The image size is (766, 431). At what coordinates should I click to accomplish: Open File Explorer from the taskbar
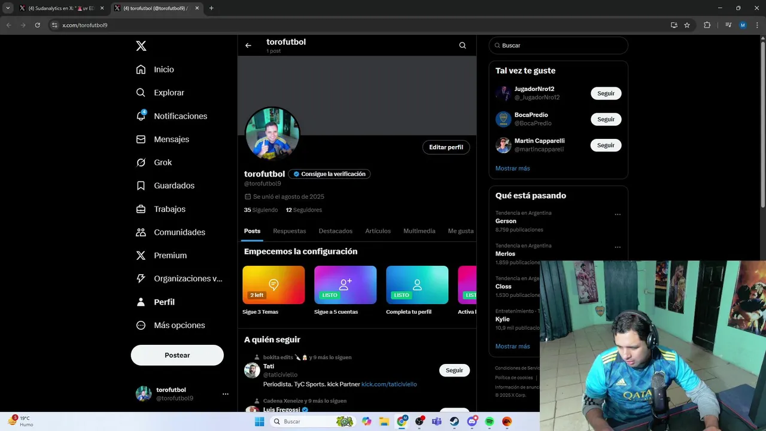tap(384, 421)
